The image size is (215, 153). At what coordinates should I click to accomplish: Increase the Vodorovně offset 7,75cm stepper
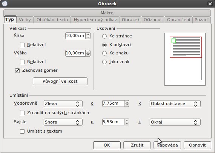tap(127, 102)
